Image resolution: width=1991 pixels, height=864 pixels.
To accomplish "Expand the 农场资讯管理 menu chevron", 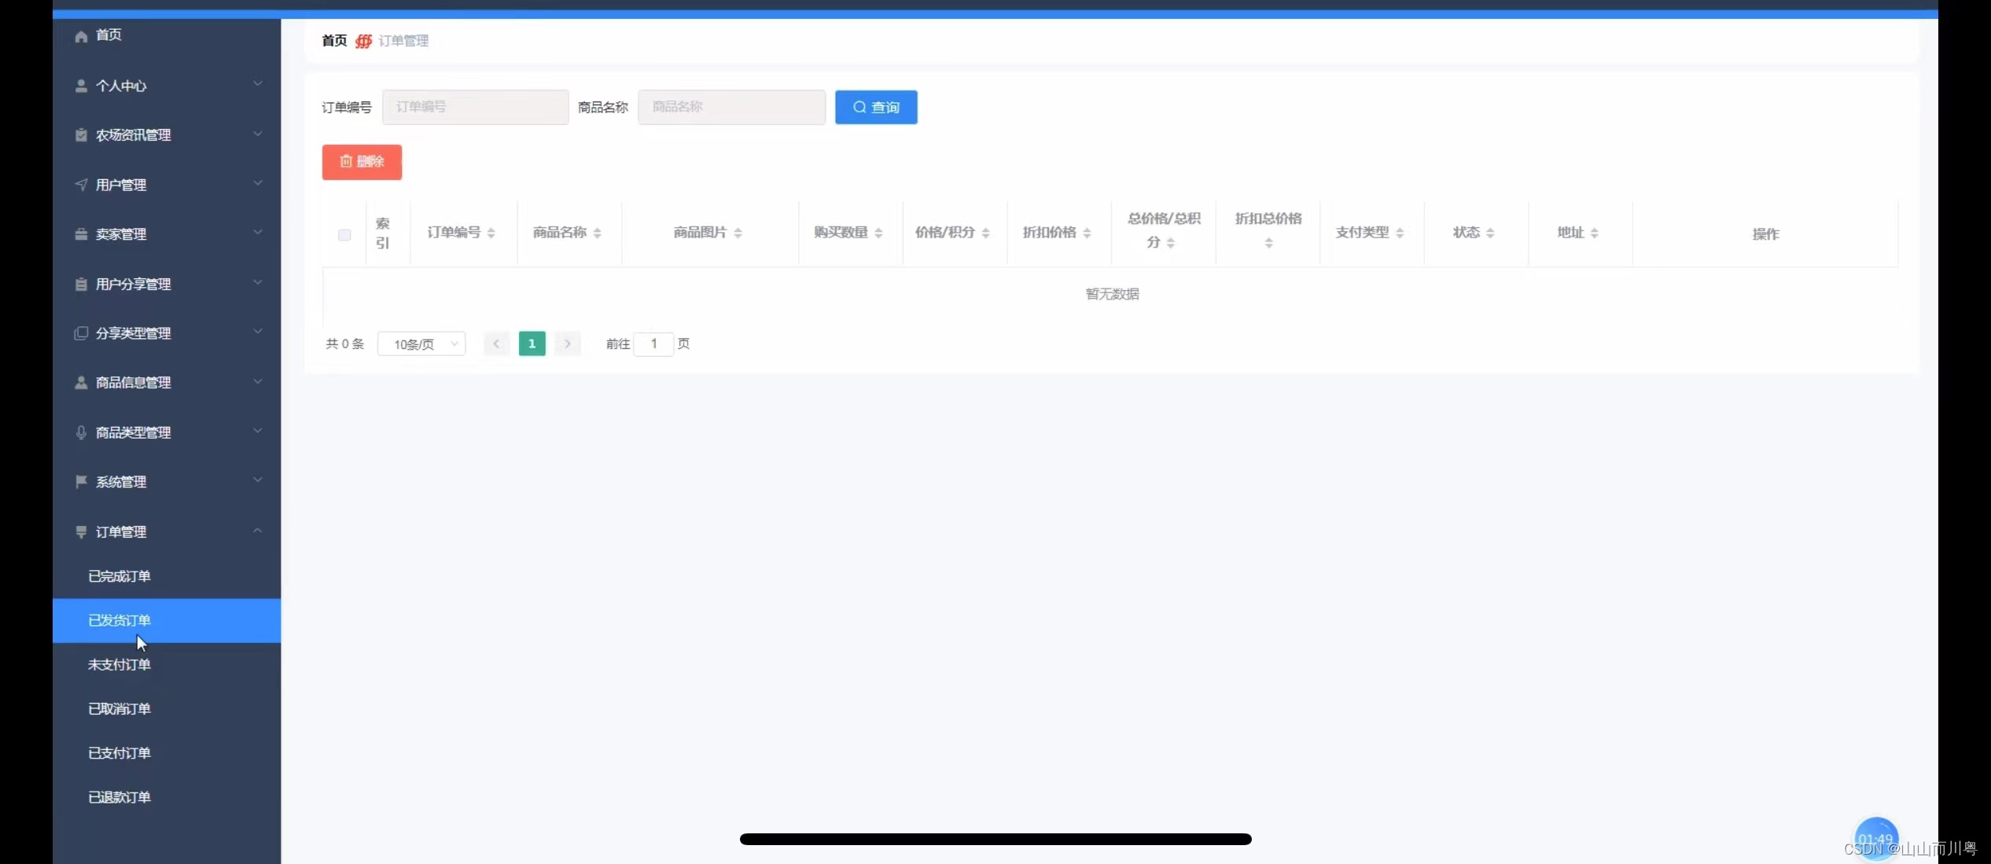I will click(x=257, y=134).
